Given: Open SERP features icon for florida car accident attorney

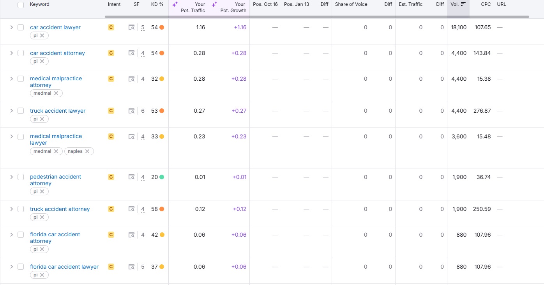Looking at the screenshot, I should (132, 235).
